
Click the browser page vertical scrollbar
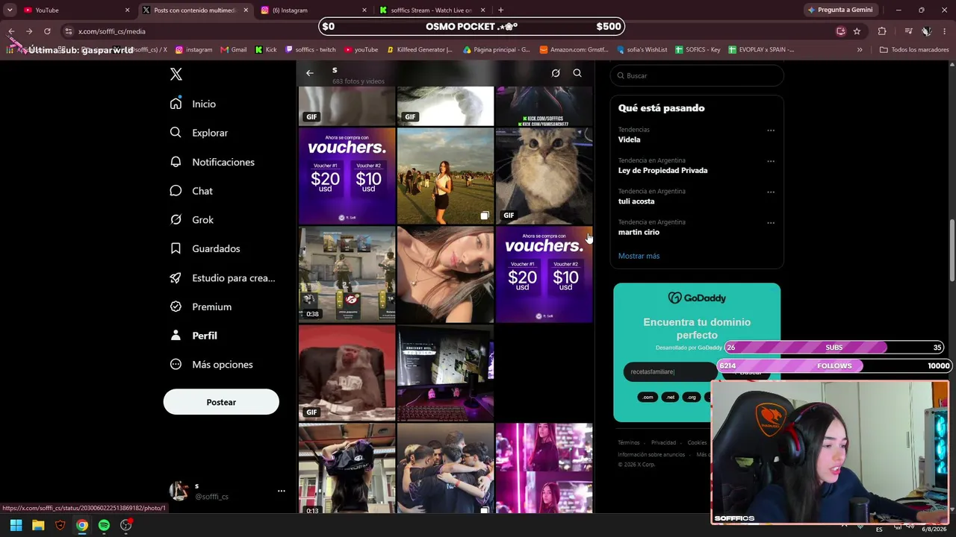click(952, 251)
